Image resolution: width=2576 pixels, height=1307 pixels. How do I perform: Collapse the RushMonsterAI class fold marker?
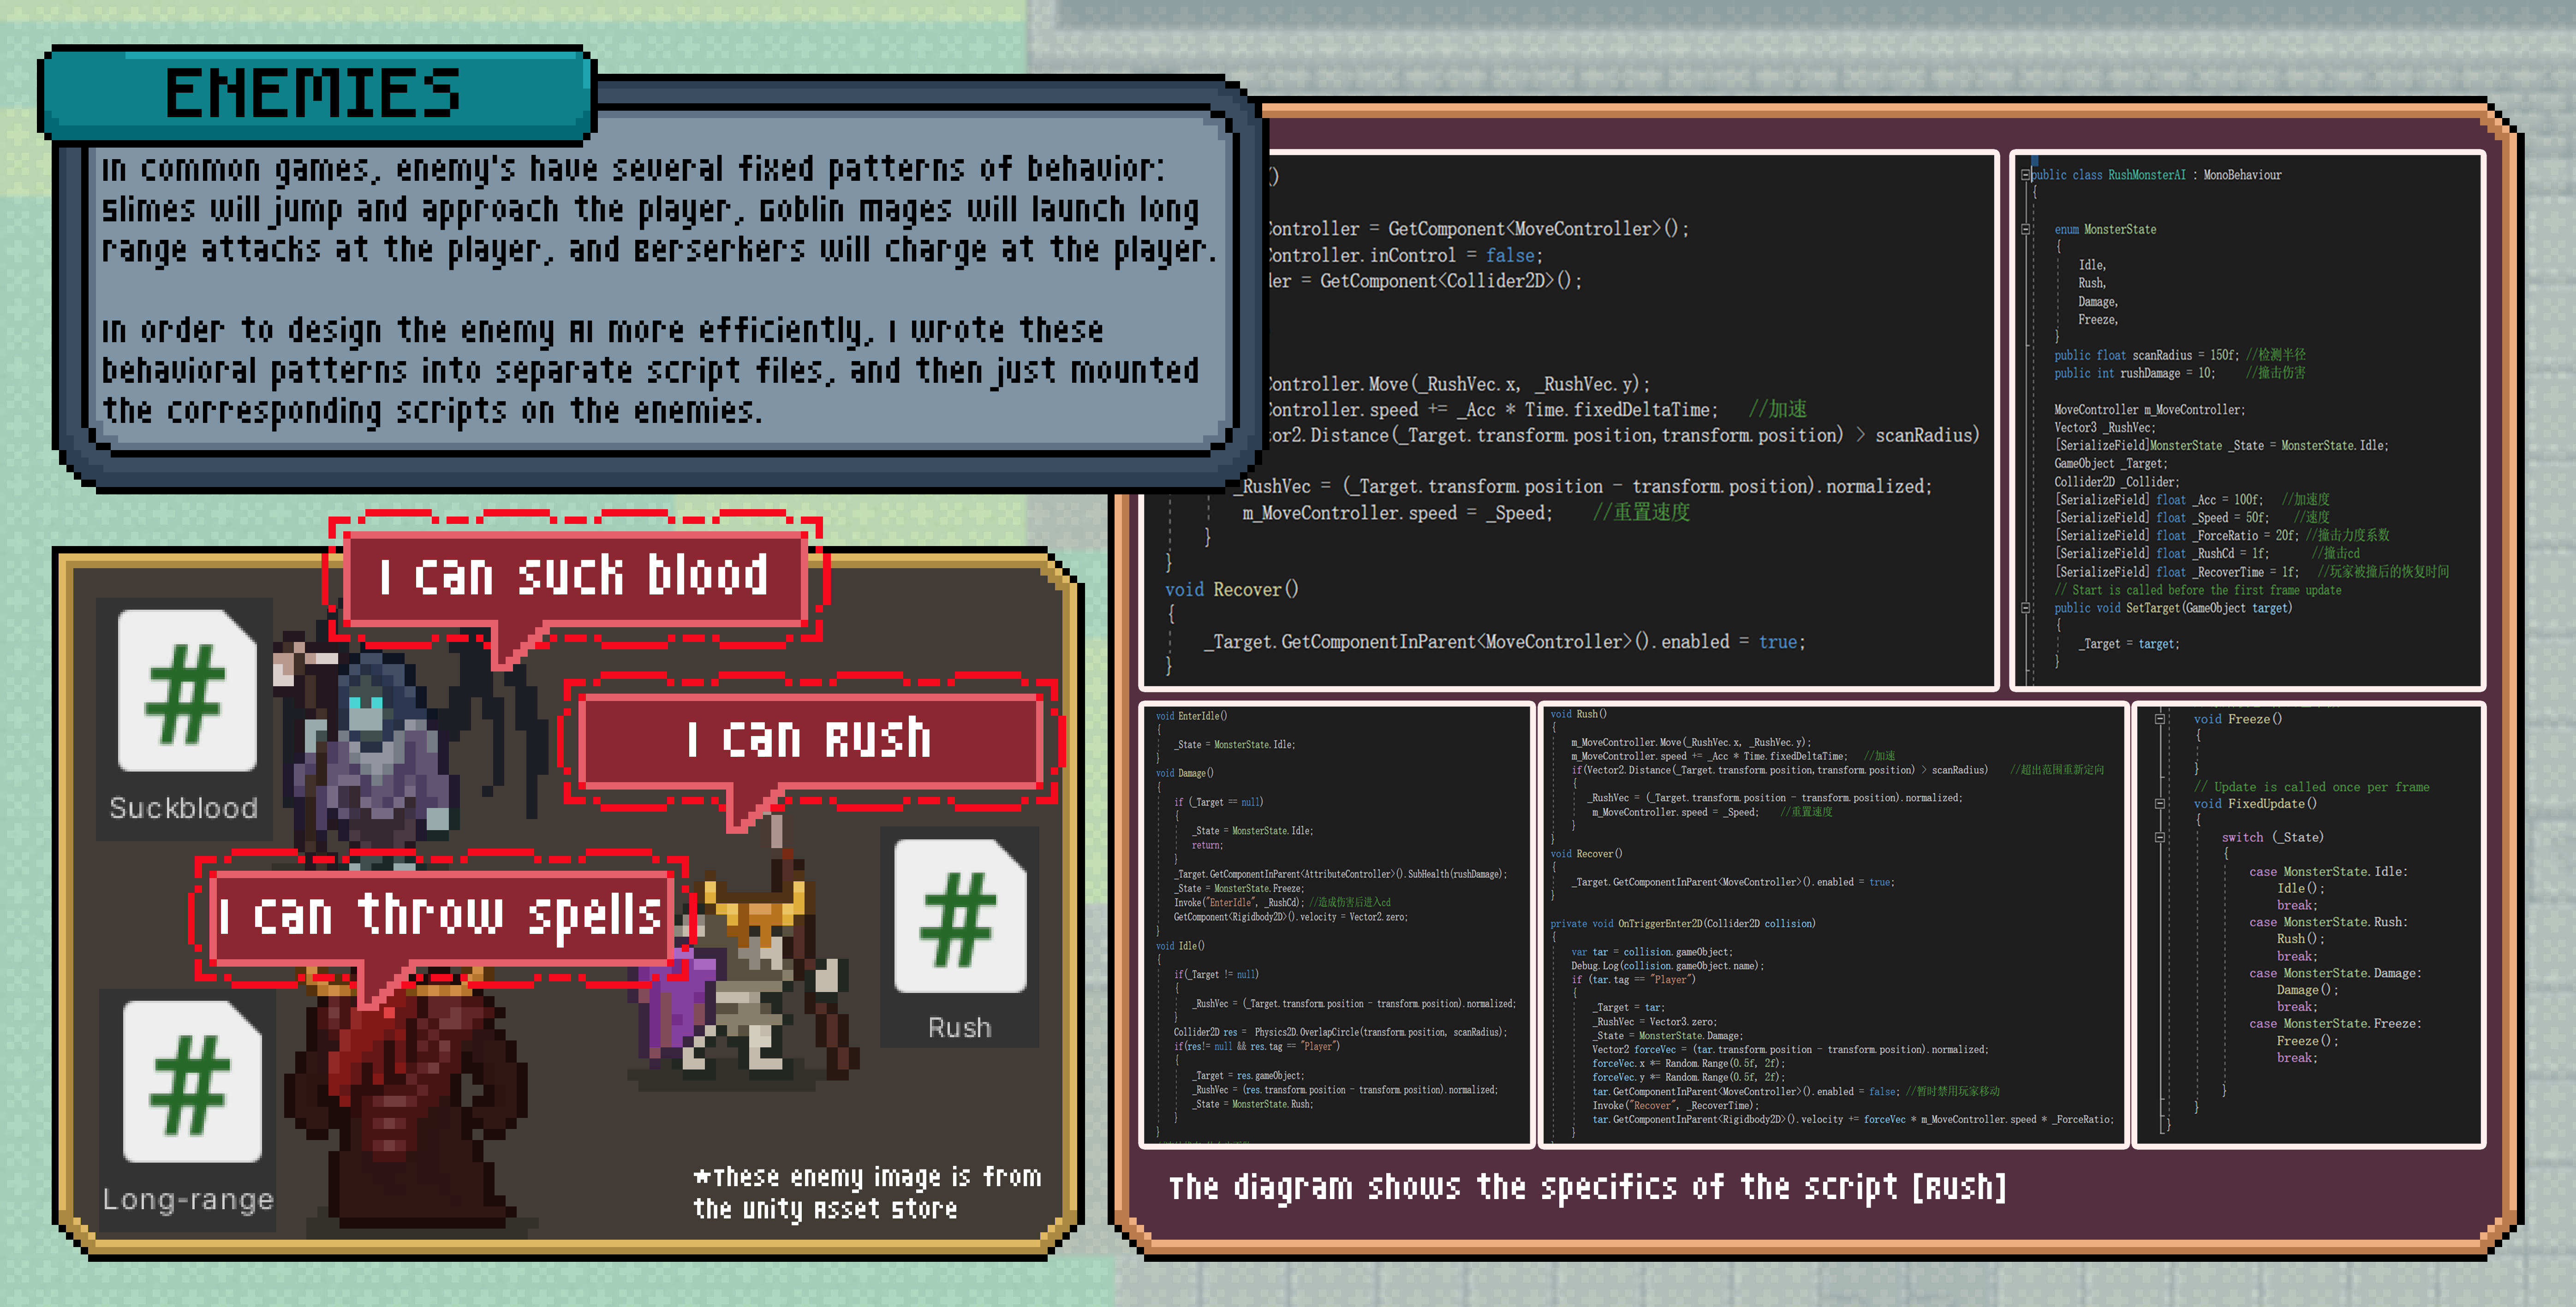pyautogui.click(x=2025, y=175)
